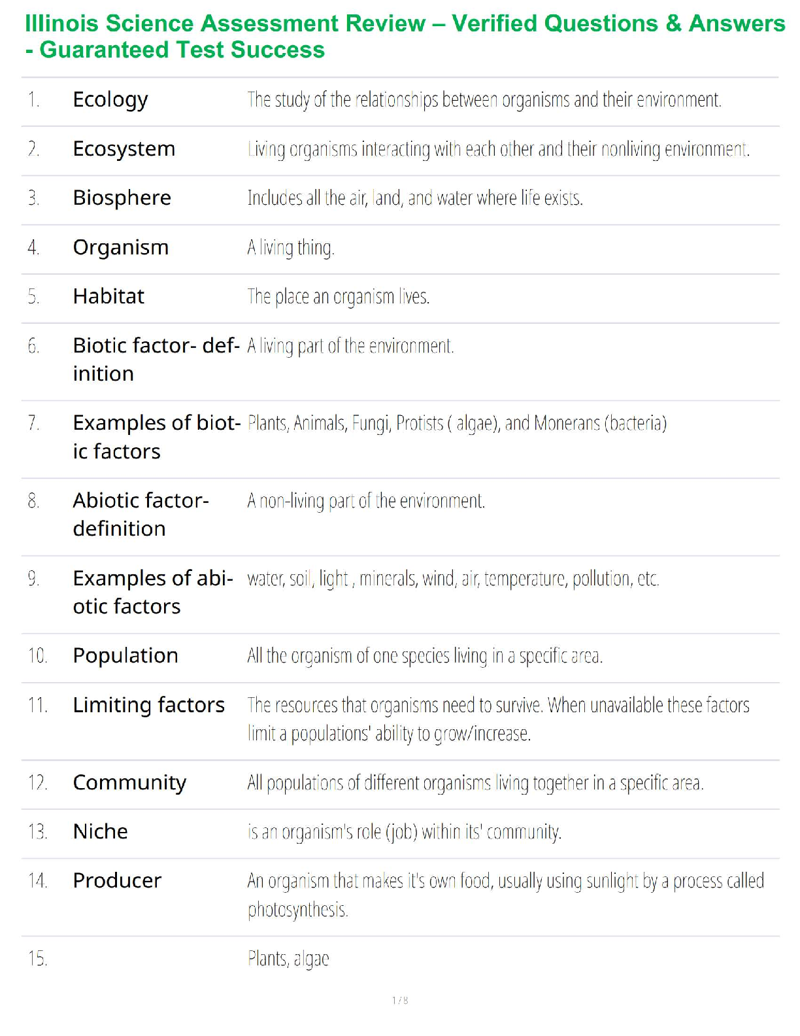Click the "Niche" term
The image size is (800, 1036).
101,832
